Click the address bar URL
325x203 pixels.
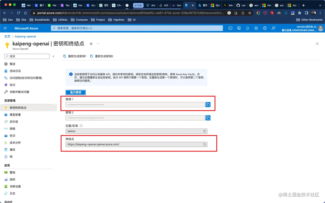tap(131, 13)
